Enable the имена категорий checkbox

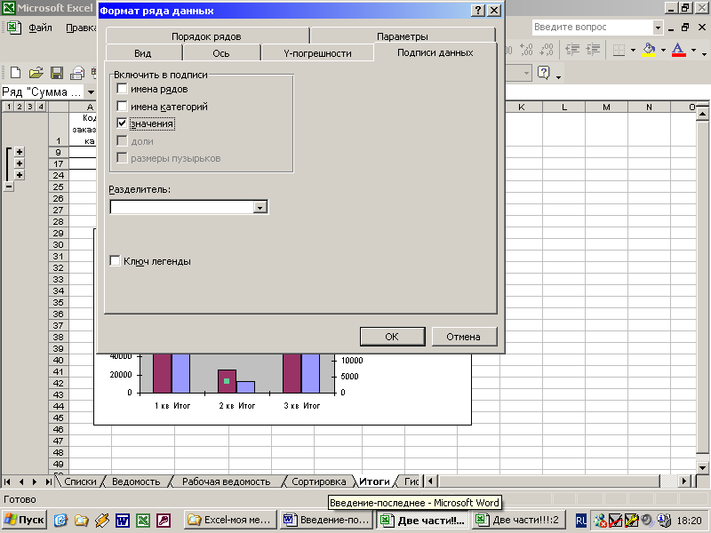122,106
